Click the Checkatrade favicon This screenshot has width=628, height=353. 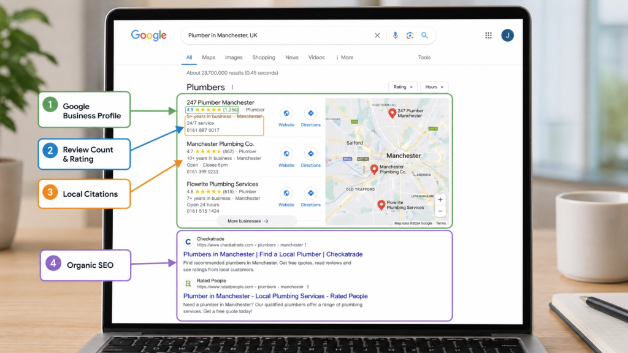188,241
